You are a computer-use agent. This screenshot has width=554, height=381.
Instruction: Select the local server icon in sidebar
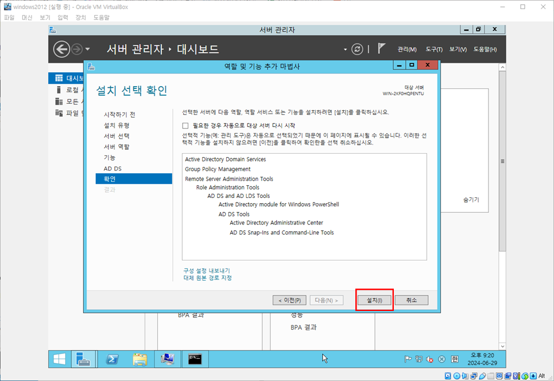pos(59,90)
